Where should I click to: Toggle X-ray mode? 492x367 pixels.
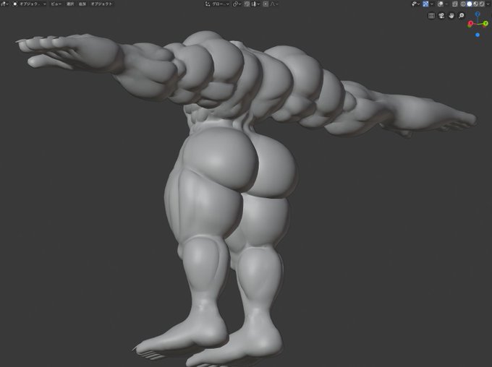455,4
